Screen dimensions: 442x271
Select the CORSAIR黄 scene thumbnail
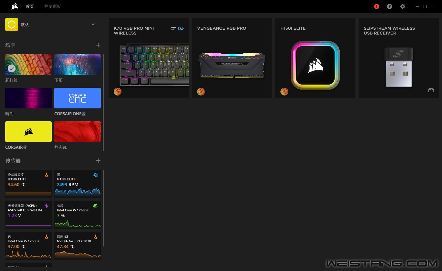coord(28,132)
